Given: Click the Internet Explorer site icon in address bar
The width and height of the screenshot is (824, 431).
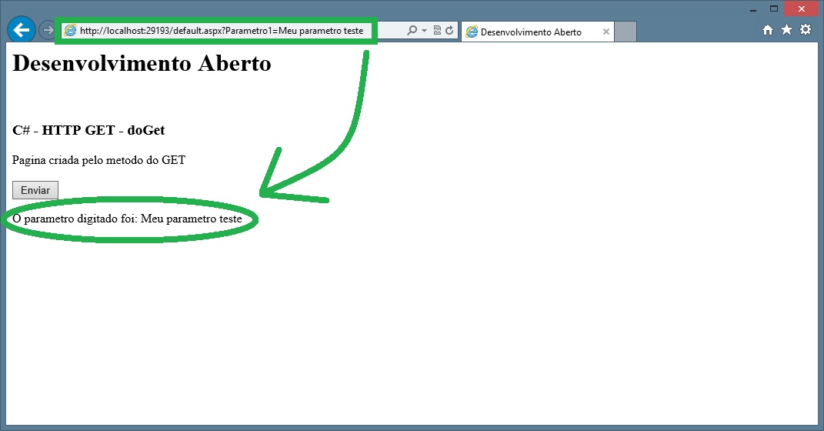Looking at the screenshot, I should click(71, 31).
